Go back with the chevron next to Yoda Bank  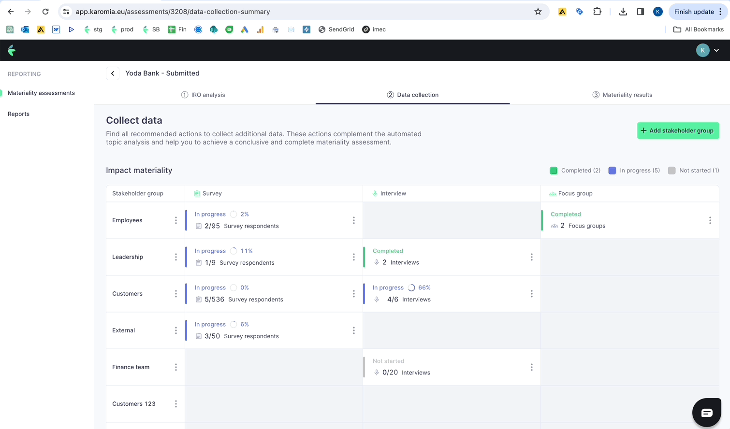(x=113, y=73)
